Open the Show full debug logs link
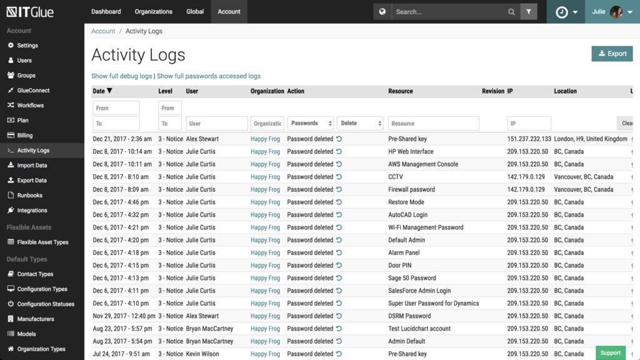Viewport: 640px width, 360px height. pos(121,76)
